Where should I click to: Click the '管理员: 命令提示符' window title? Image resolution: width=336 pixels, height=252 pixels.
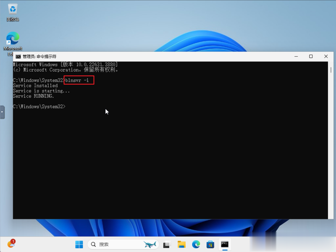[x=39, y=57]
